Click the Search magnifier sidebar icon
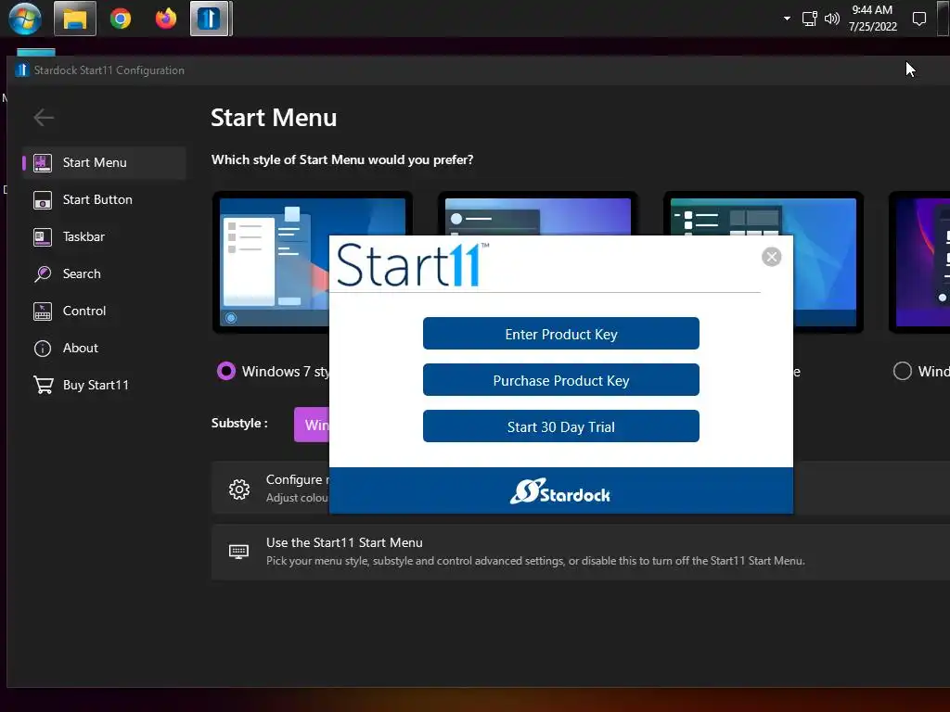The image size is (950, 712). [43, 273]
